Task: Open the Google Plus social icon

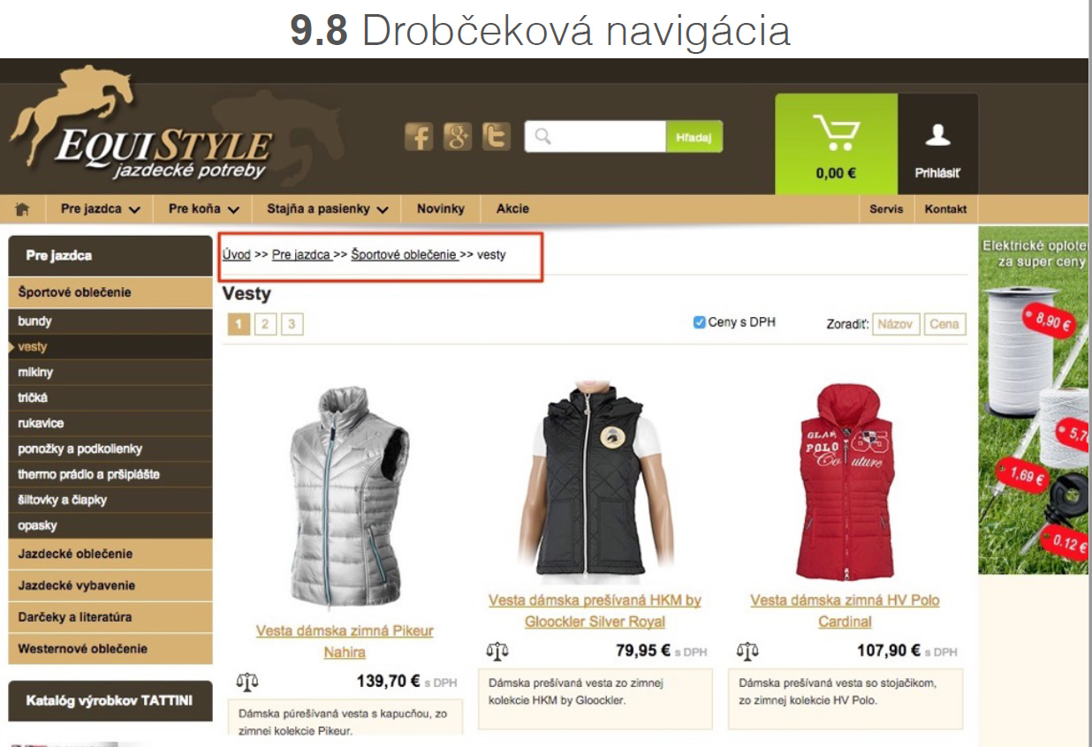Action: click(x=458, y=137)
